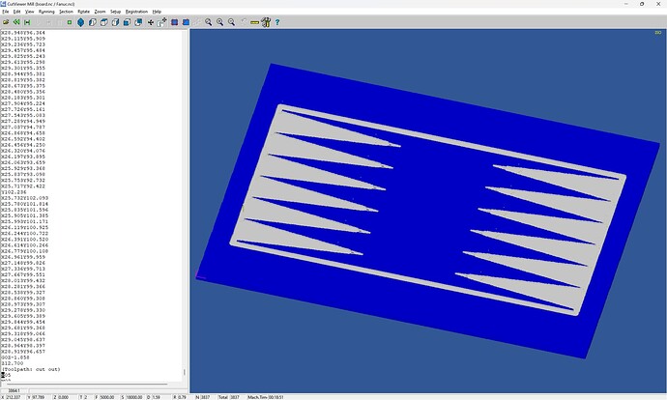667x400 pixels.
Task: Click the Z coordinate status field 0.000
Action: click(x=64, y=397)
